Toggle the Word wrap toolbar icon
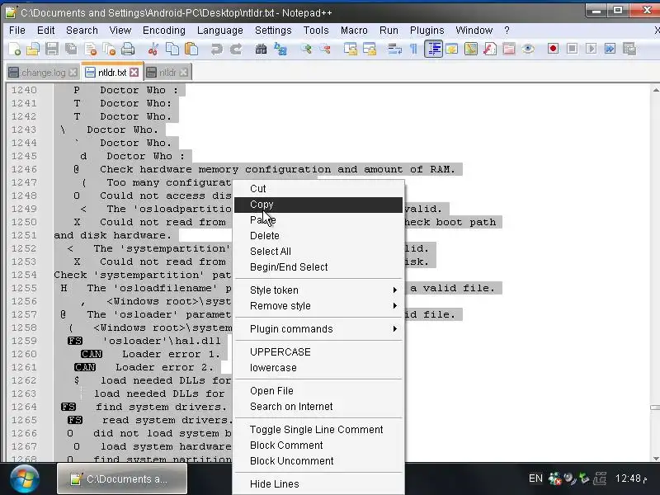 [x=394, y=49]
